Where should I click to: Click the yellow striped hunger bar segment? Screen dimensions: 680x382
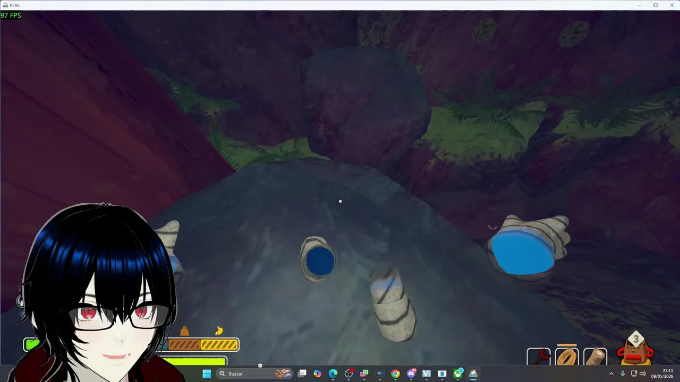[x=219, y=345]
